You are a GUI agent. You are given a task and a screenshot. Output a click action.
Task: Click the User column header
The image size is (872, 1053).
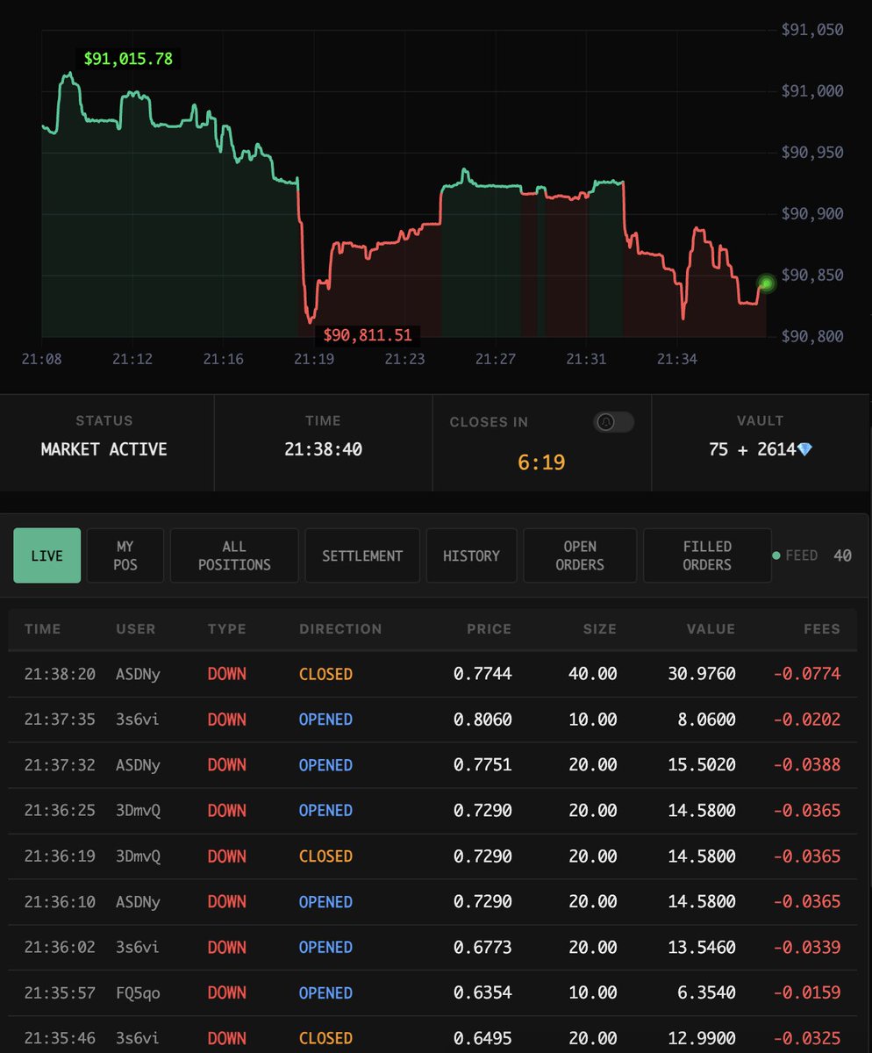tap(136, 629)
